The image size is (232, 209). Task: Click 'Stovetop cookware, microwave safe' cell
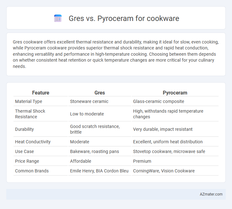[x=169, y=151]
